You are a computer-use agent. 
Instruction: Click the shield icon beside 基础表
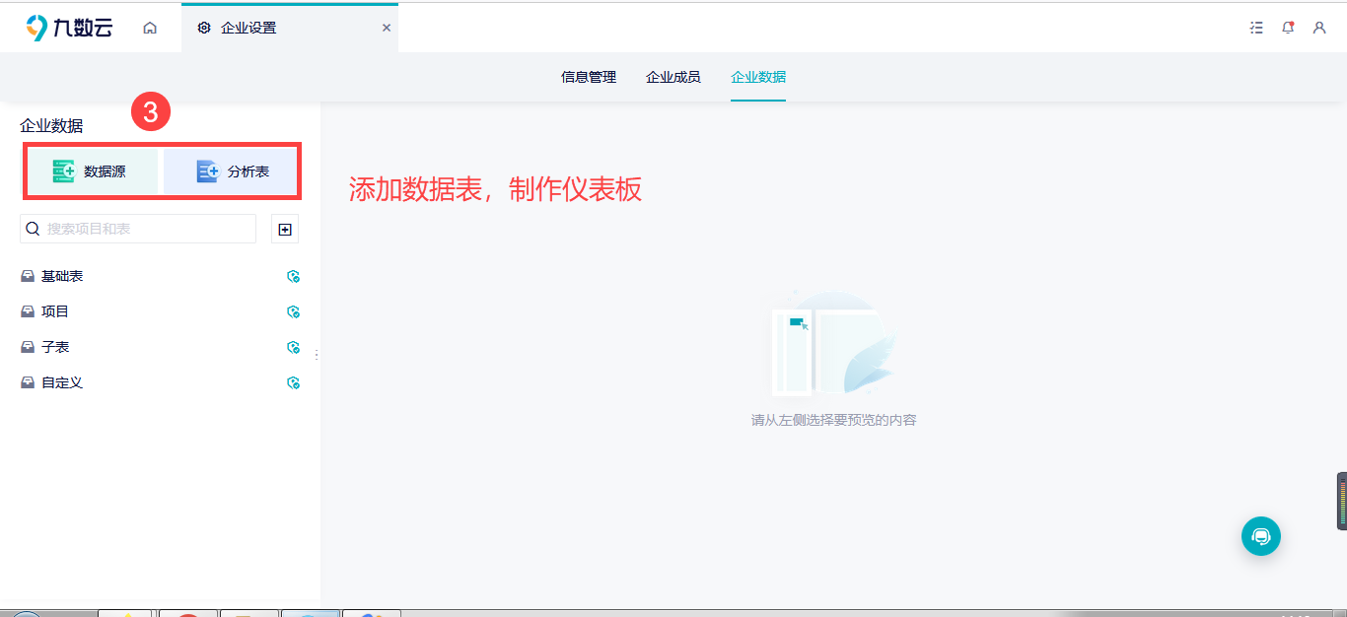tap(293, 277)
